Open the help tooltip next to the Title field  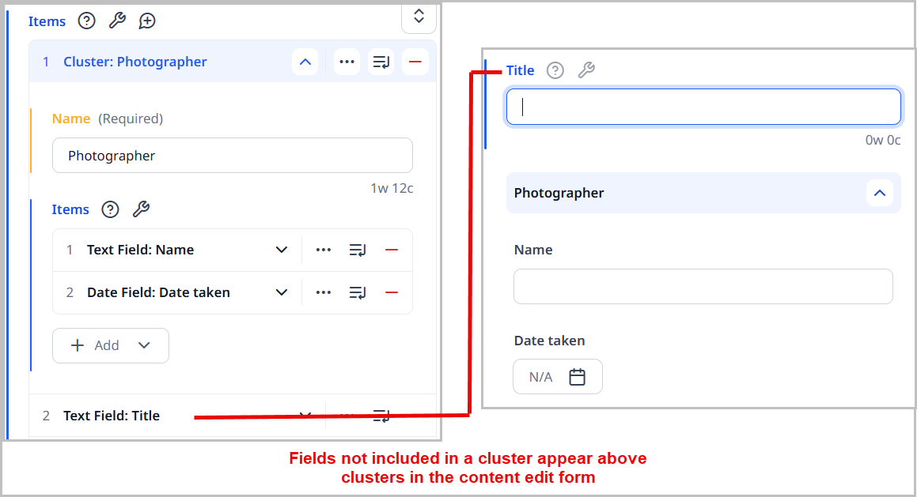click(555, 70)
